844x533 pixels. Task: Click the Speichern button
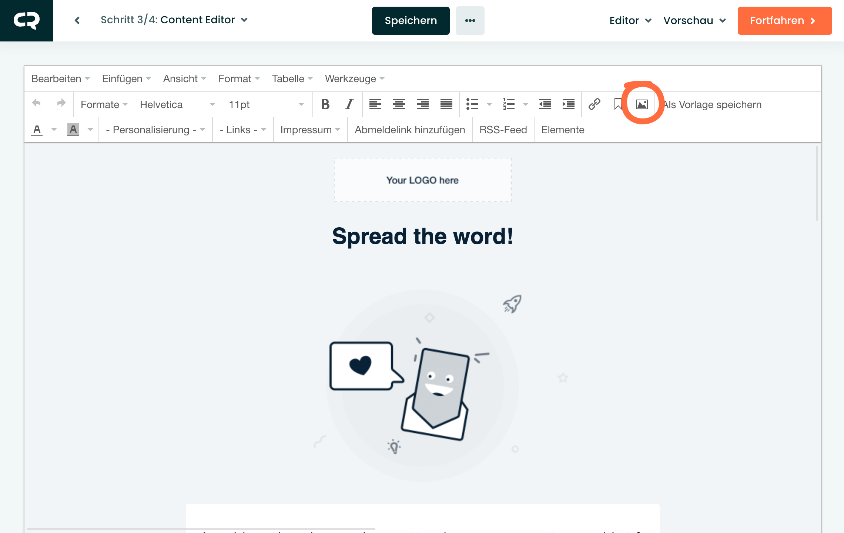tap(411, 21)
